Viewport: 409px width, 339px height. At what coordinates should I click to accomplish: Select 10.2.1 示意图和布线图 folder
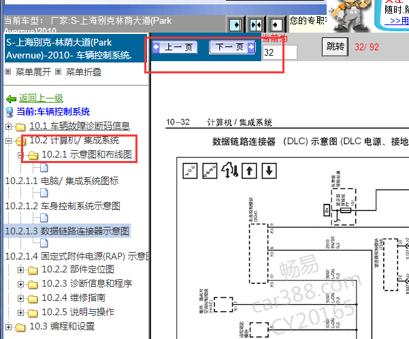point(86,154)
